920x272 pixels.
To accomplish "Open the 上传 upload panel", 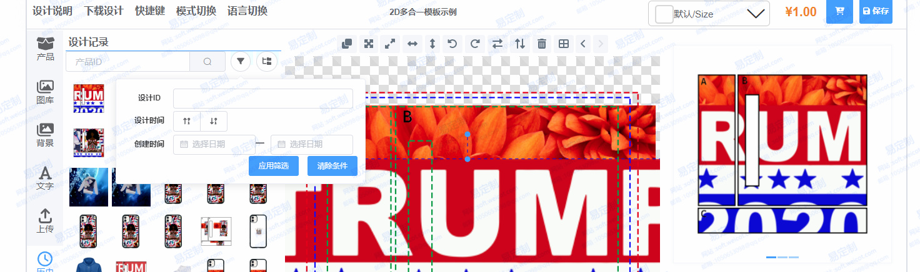I will (x=45, y=221).
